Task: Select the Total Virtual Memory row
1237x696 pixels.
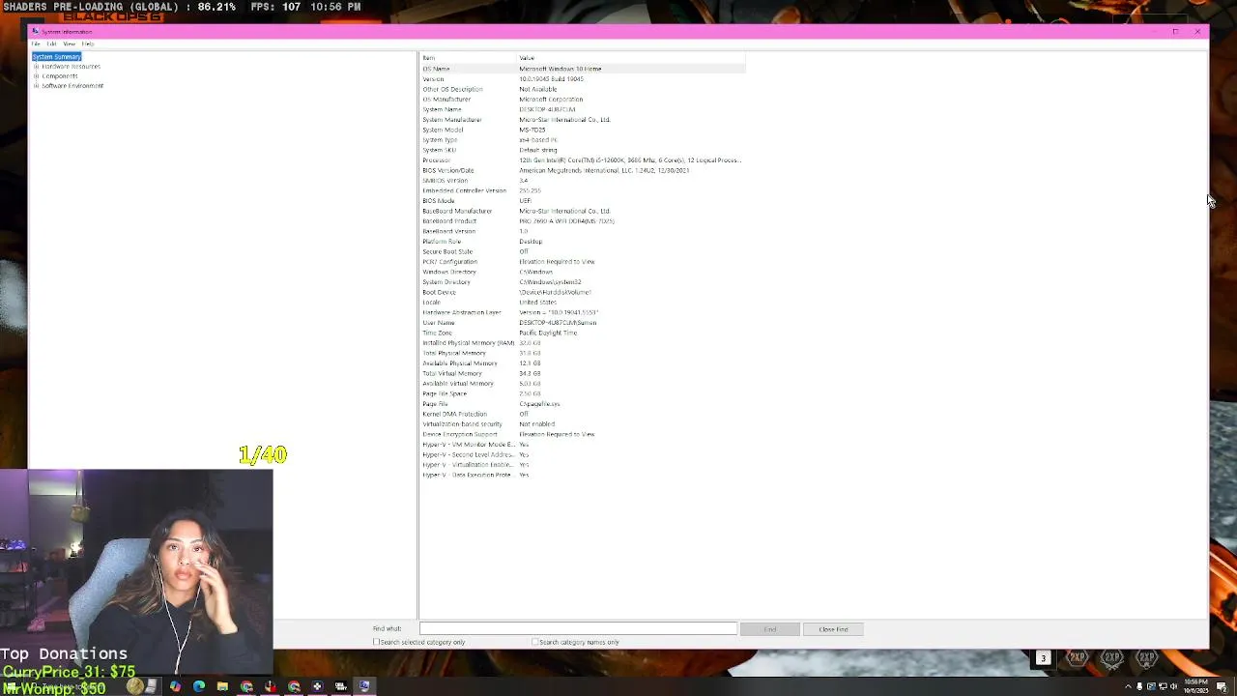Action: point(583,373)
